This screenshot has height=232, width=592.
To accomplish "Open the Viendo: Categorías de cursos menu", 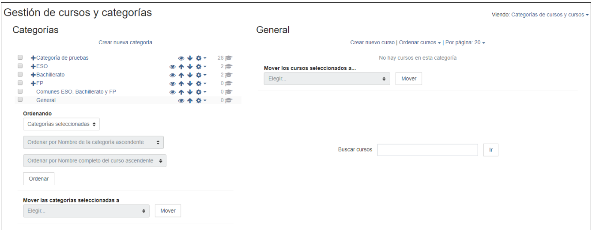I will coord(550,15).
